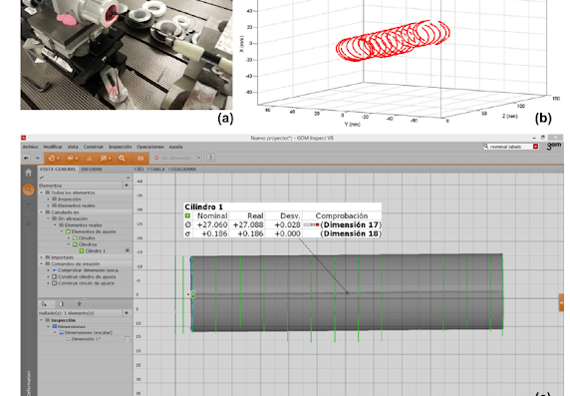This screenshot has width=570, height=396.
Task: Select Comprobar dimensión (esca.. command
Action: point(89,270)
